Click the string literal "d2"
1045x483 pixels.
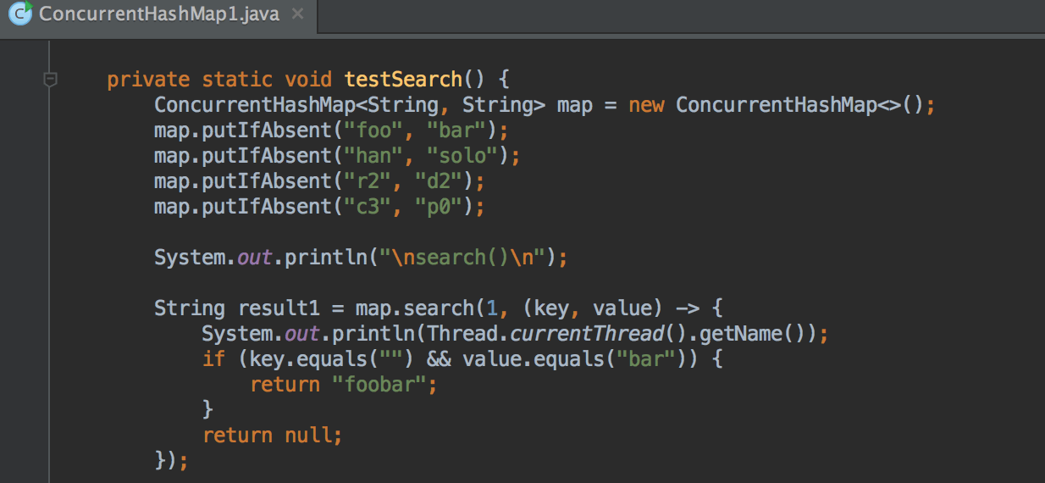point(438,182)
